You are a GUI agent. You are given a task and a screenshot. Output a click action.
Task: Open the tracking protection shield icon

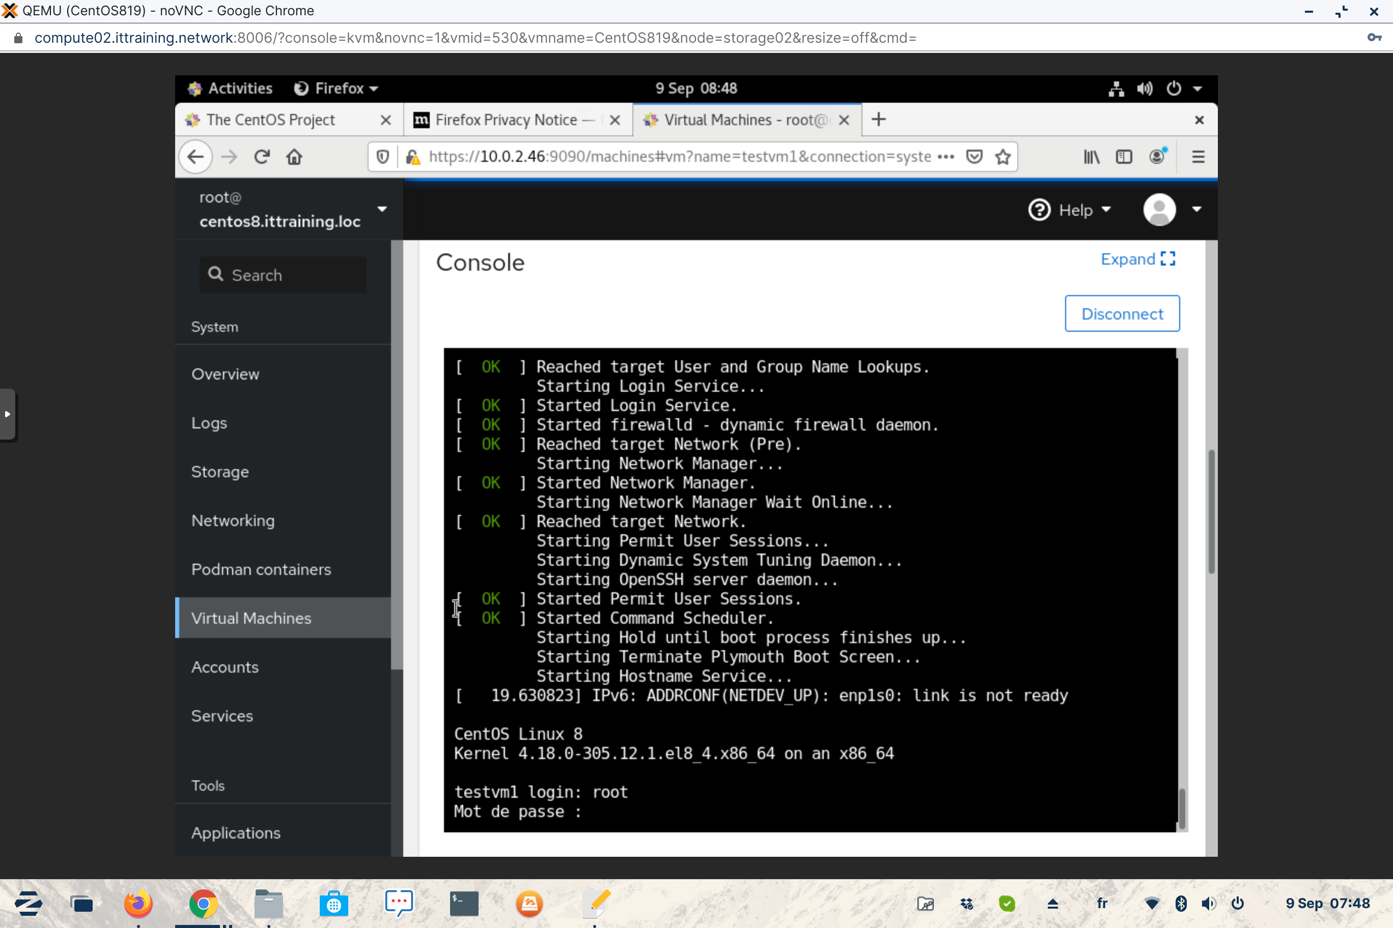[x=382, y=157]
